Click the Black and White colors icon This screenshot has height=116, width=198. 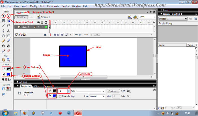click(3, 80)
